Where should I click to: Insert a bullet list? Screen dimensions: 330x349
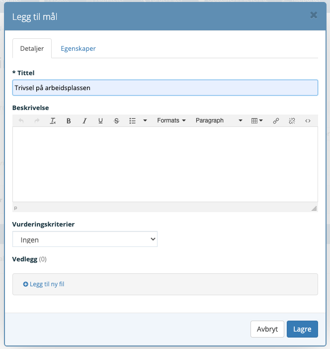coord(132,121)
